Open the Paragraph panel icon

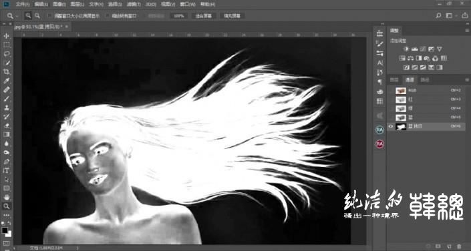coord(380,82)
